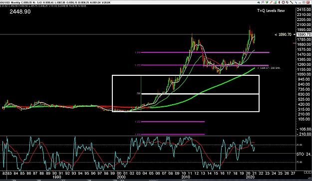Click the lower 1.272 Fibonacci label below the white box
The image size is (312, 181).
click(x=138, y=122)
